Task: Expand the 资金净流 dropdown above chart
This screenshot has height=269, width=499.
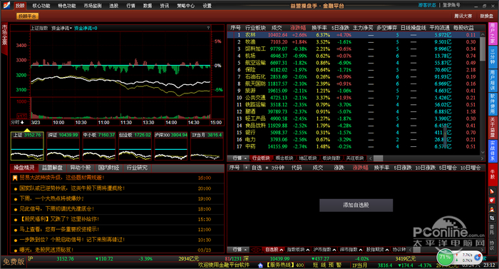Action: [x=62, y=28]
